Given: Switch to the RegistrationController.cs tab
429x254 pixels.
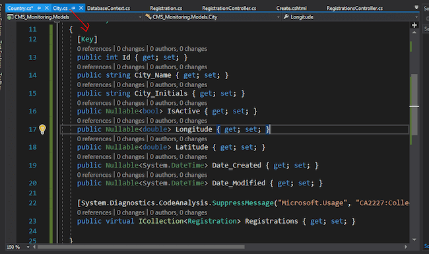Looking at the screenshot, I should [x=229, y=8].
